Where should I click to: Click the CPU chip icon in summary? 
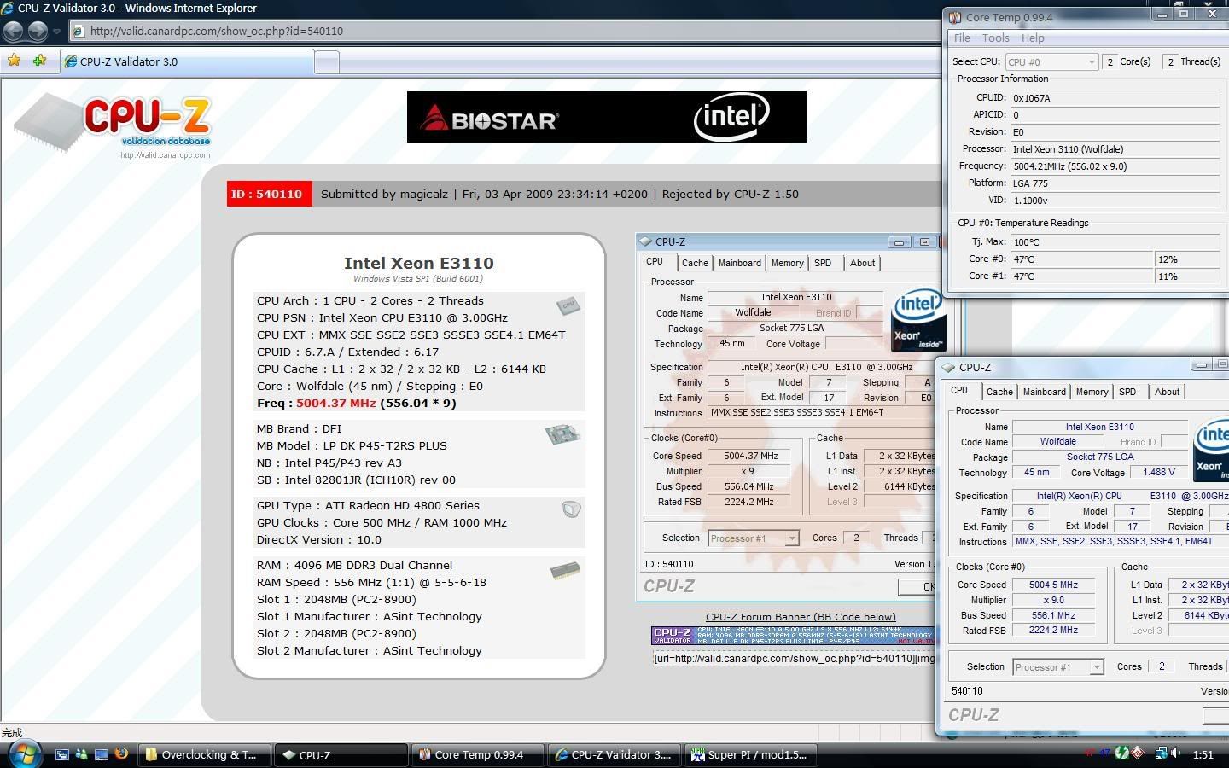(568, 305)
